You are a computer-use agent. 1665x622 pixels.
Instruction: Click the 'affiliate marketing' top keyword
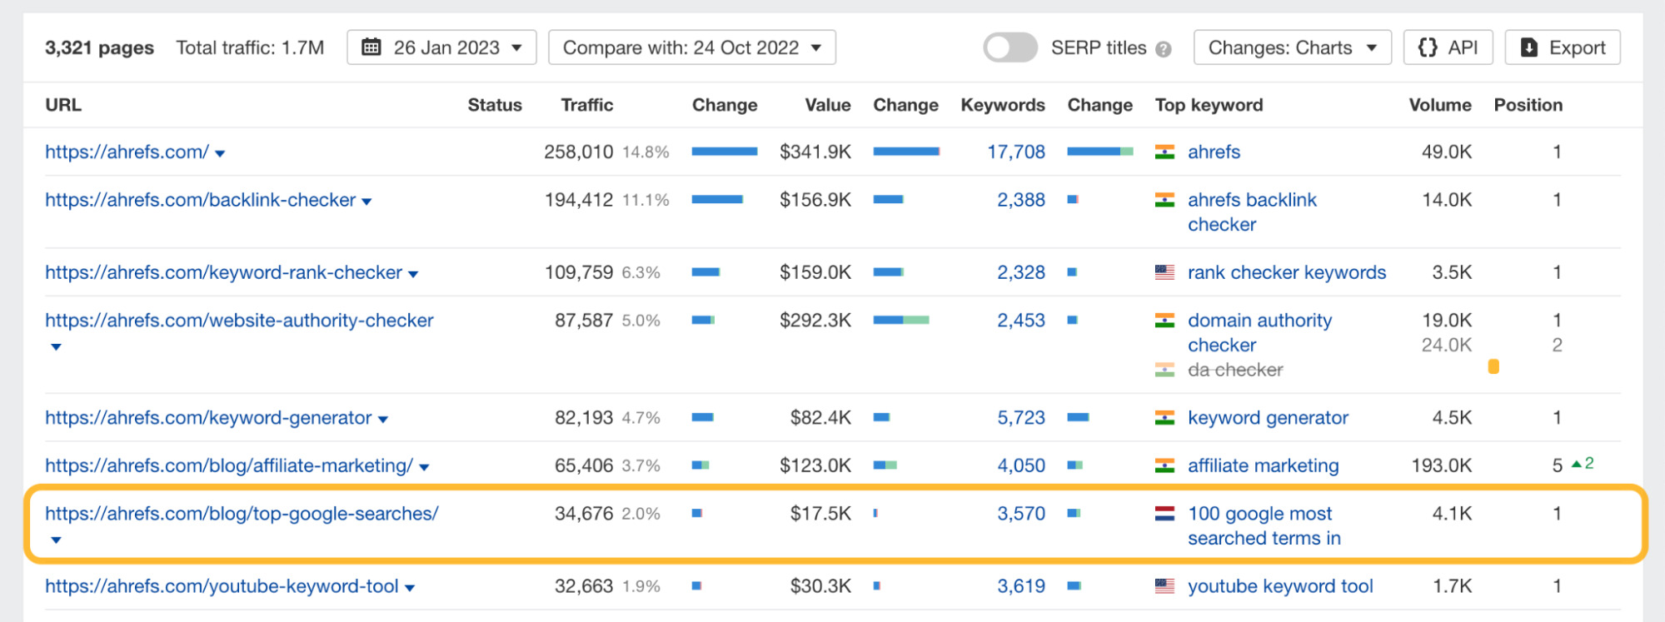tap(1264, 465)
